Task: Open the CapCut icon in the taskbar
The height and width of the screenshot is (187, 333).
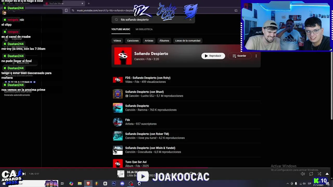Action: 105,184
